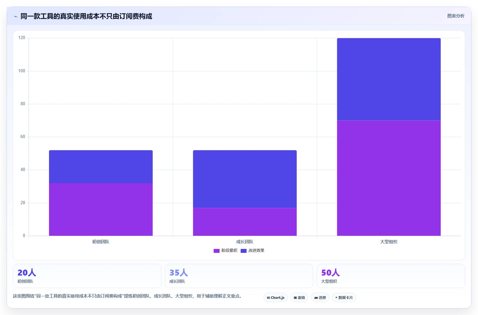
Task: Click the 改进效果 legend text
Action: click(x=256, y=251)
